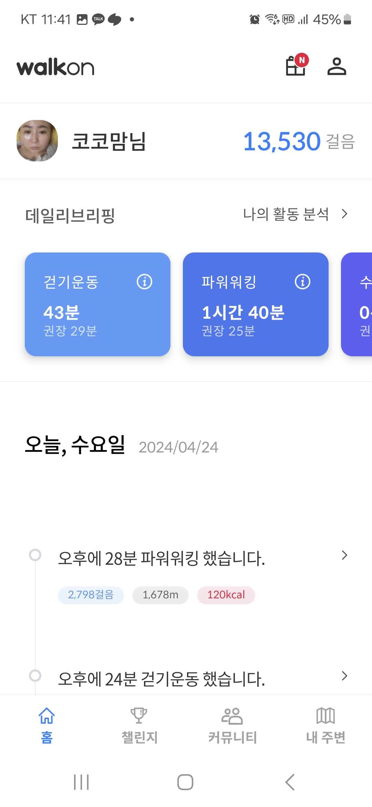Select the 2,798걸음 blue tag
The image size is (372, 807).
coord(91,595)
